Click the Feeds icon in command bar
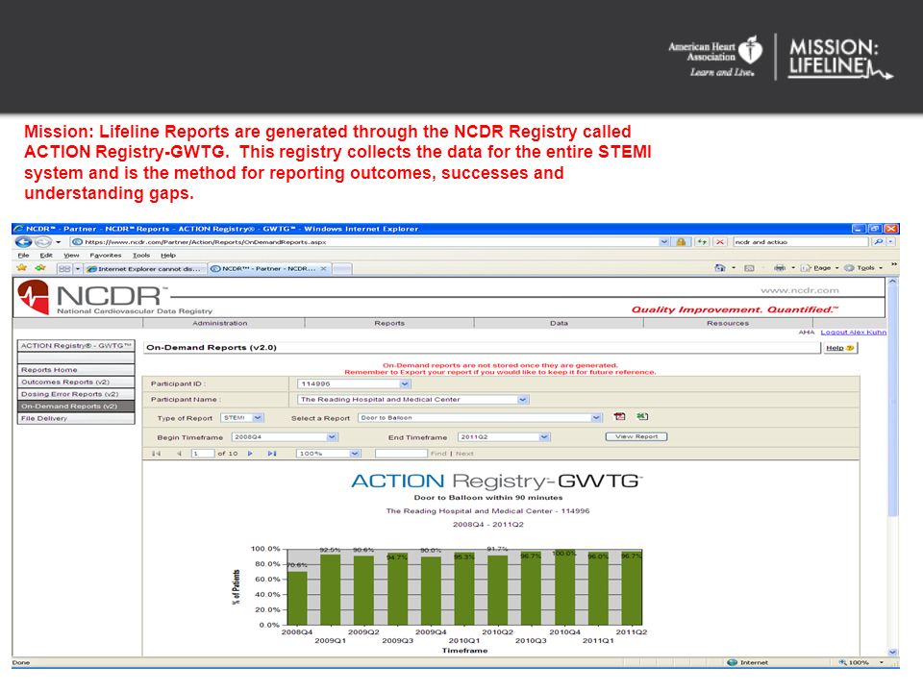923x692 pixels. tap(749, 268)
